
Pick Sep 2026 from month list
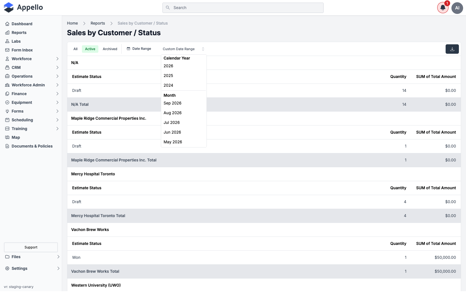click(183, 103)
